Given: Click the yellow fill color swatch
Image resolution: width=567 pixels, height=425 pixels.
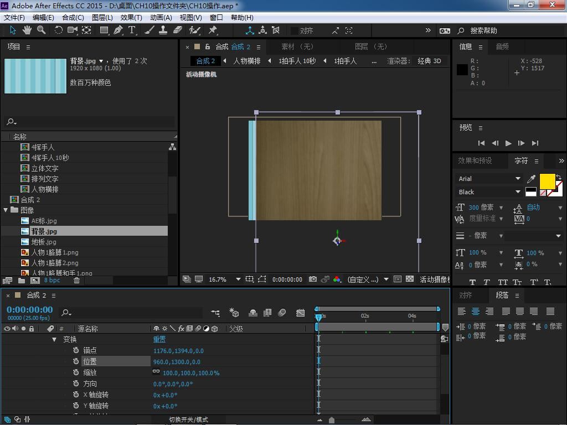Looking at the screenshot, I should tap(547, 181).
